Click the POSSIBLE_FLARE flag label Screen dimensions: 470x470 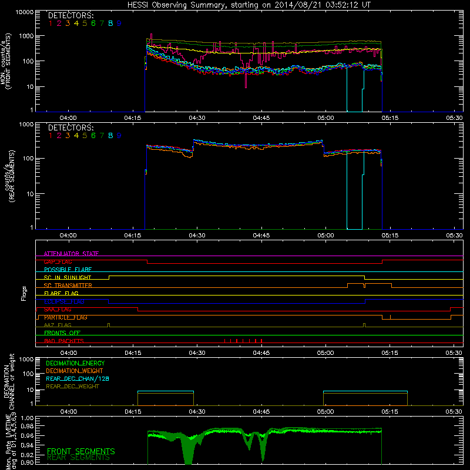pyautogui.click(x=68, y=270)
